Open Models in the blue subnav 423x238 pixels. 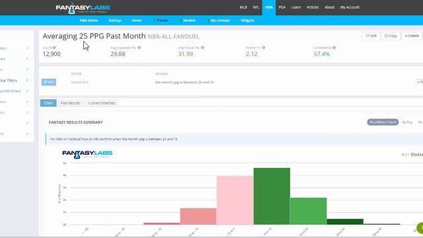point(188,20)
